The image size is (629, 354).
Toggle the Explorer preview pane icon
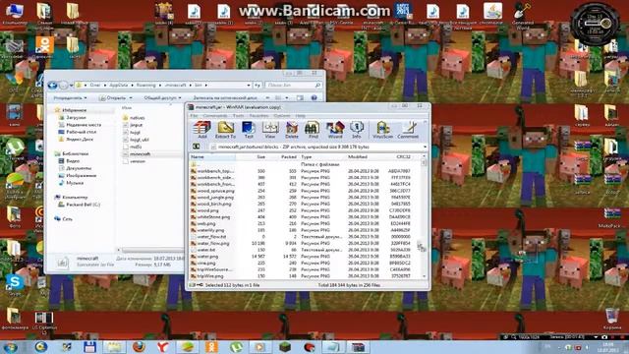tap(300, 97)
